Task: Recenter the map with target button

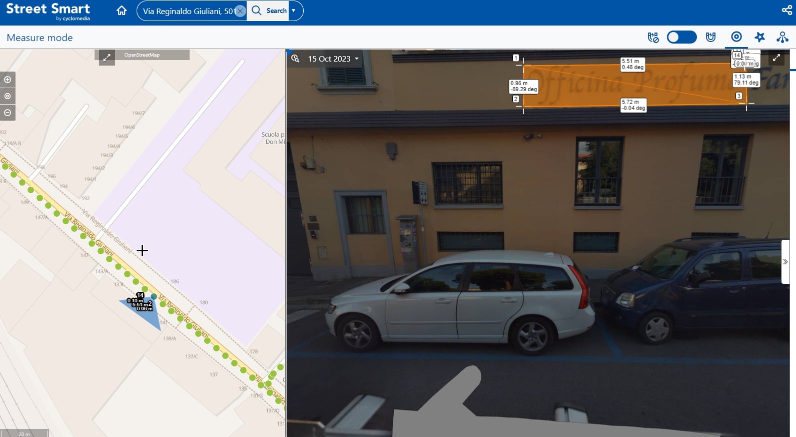Action: pyautogui.click(x=8, y=96)
